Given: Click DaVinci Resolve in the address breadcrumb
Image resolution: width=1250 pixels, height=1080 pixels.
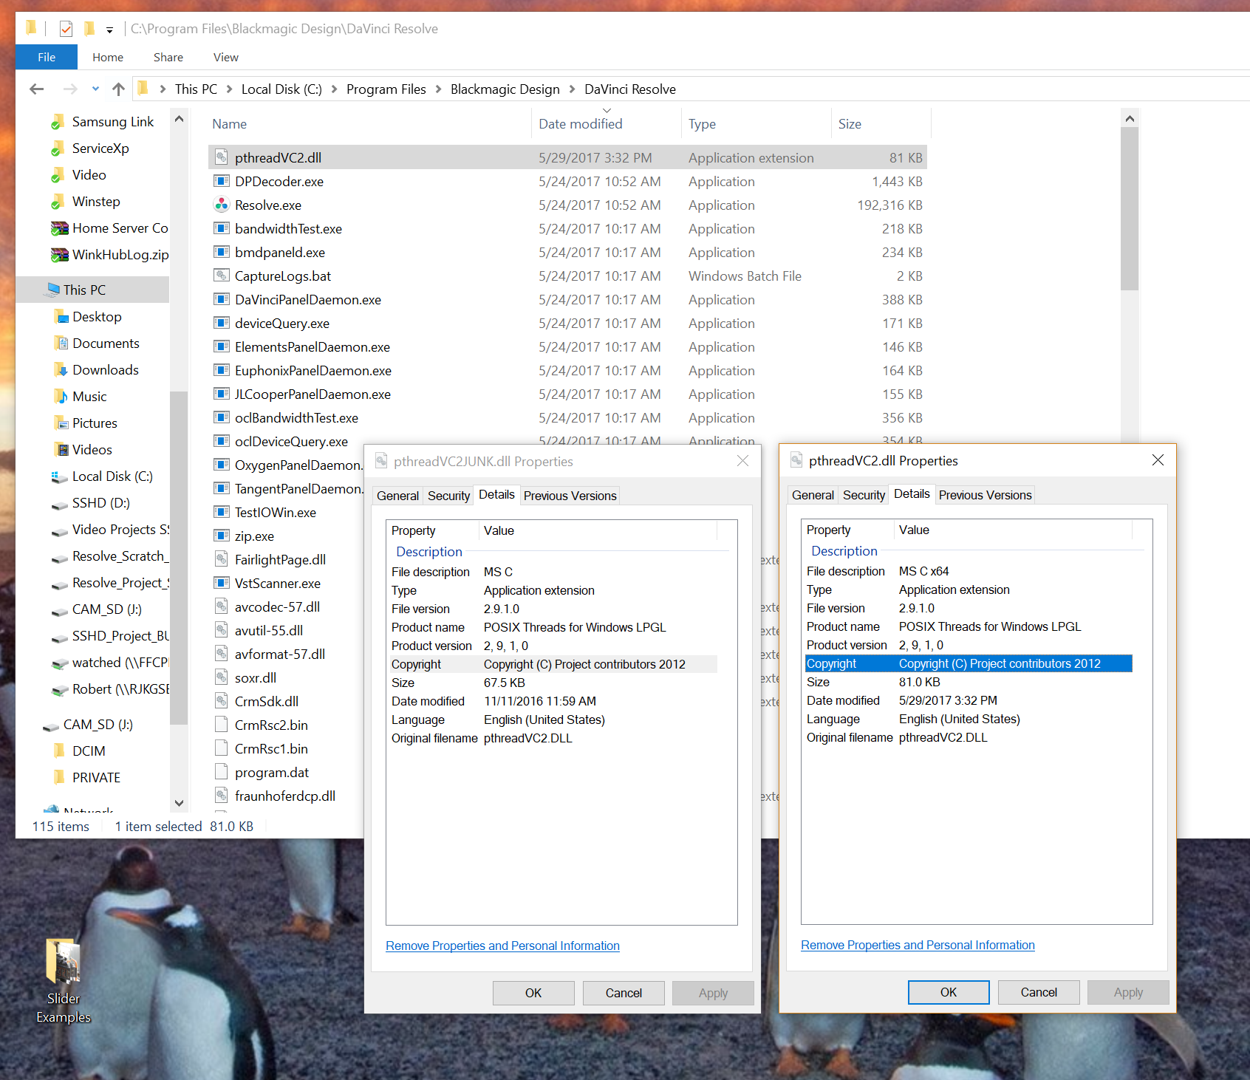Looking at the screenshot, I should 630,89.
